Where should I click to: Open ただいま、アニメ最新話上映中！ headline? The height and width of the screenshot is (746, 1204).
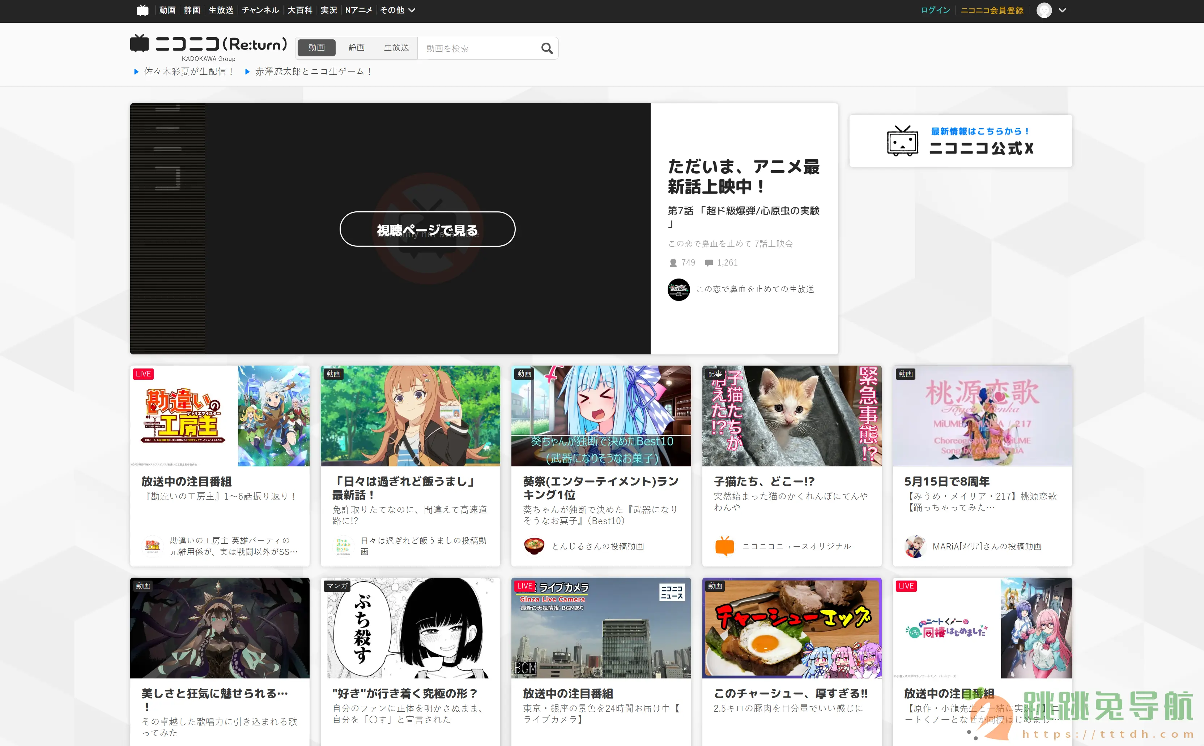tap(744, 177)
